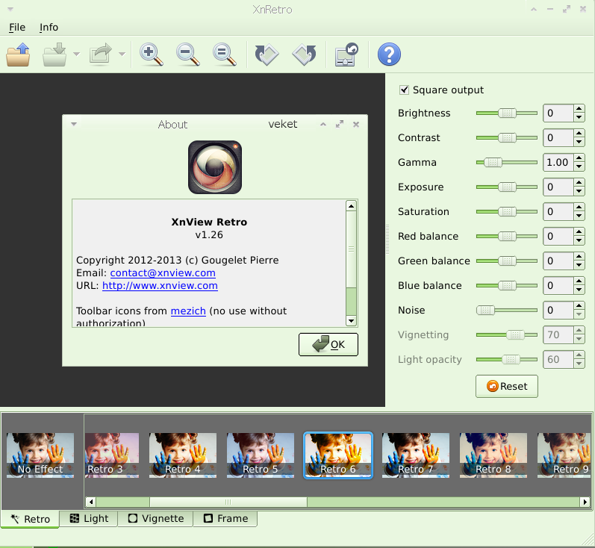This screenshot has width=595, height=548.
Task: Click the Save image toolbar icon
Action: [54, 55]
